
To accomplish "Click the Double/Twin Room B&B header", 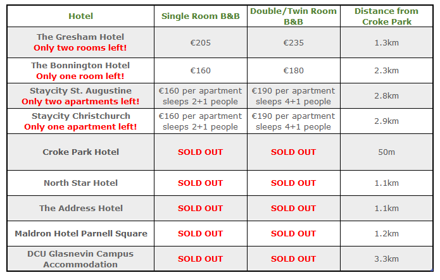I will [x=293, y=16].
